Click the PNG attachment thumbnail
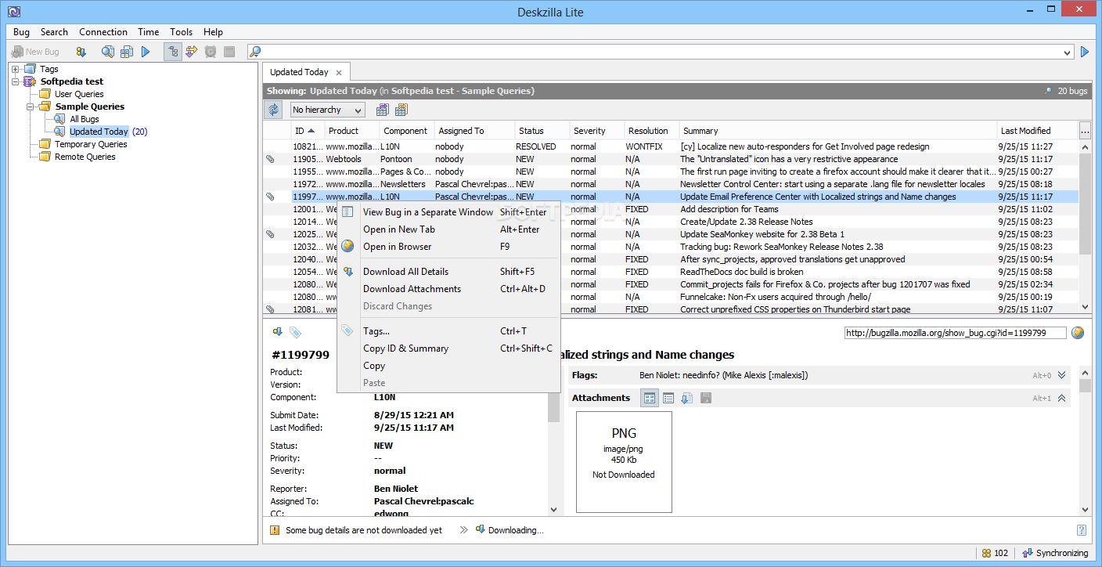Image resolution: width=1102 pixels, height=567 pixels. click(x=624, y=462)
